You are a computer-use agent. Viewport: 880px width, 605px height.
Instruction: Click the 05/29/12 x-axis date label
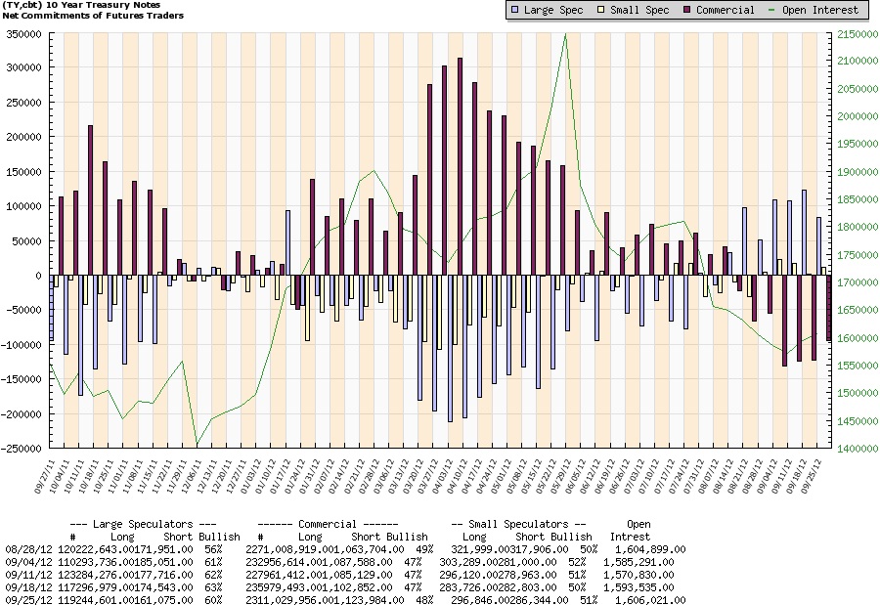coord(561,477)
